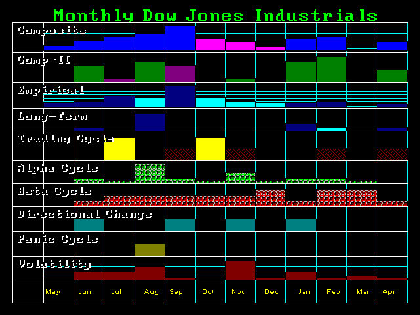Click the purple Comp-II bar for September

coord(180,73)
